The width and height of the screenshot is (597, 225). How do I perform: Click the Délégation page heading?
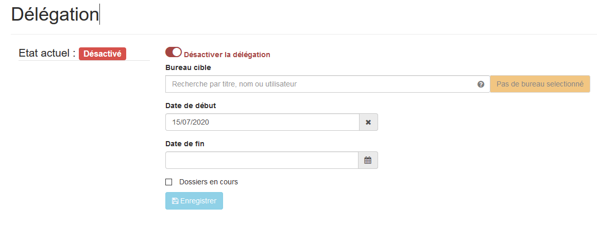(55, 14)
